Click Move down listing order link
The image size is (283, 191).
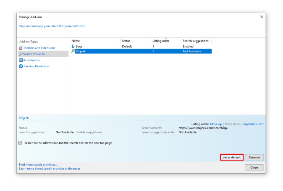[232, 124]
